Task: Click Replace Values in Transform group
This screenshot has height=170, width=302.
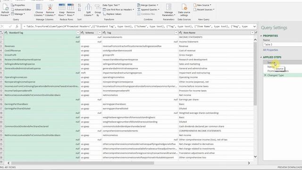Action: [x=112, y=14]
